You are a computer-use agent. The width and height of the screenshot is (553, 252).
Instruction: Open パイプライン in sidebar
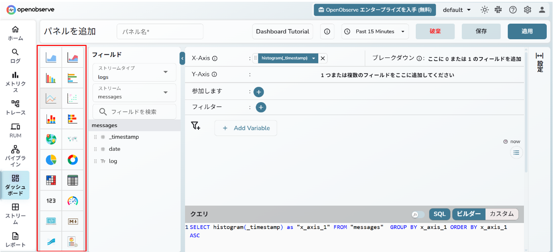(x=15, y=156)
